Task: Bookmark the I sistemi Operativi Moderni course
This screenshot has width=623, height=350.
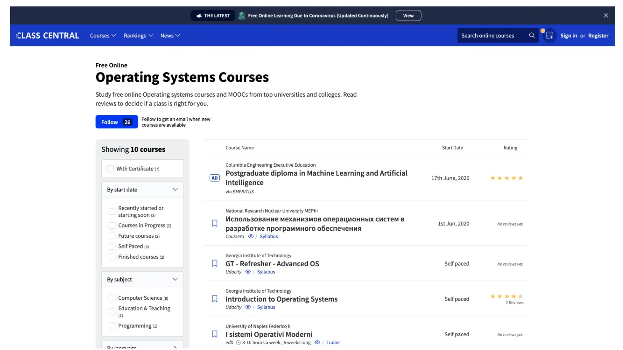Action: click(215, 334)
